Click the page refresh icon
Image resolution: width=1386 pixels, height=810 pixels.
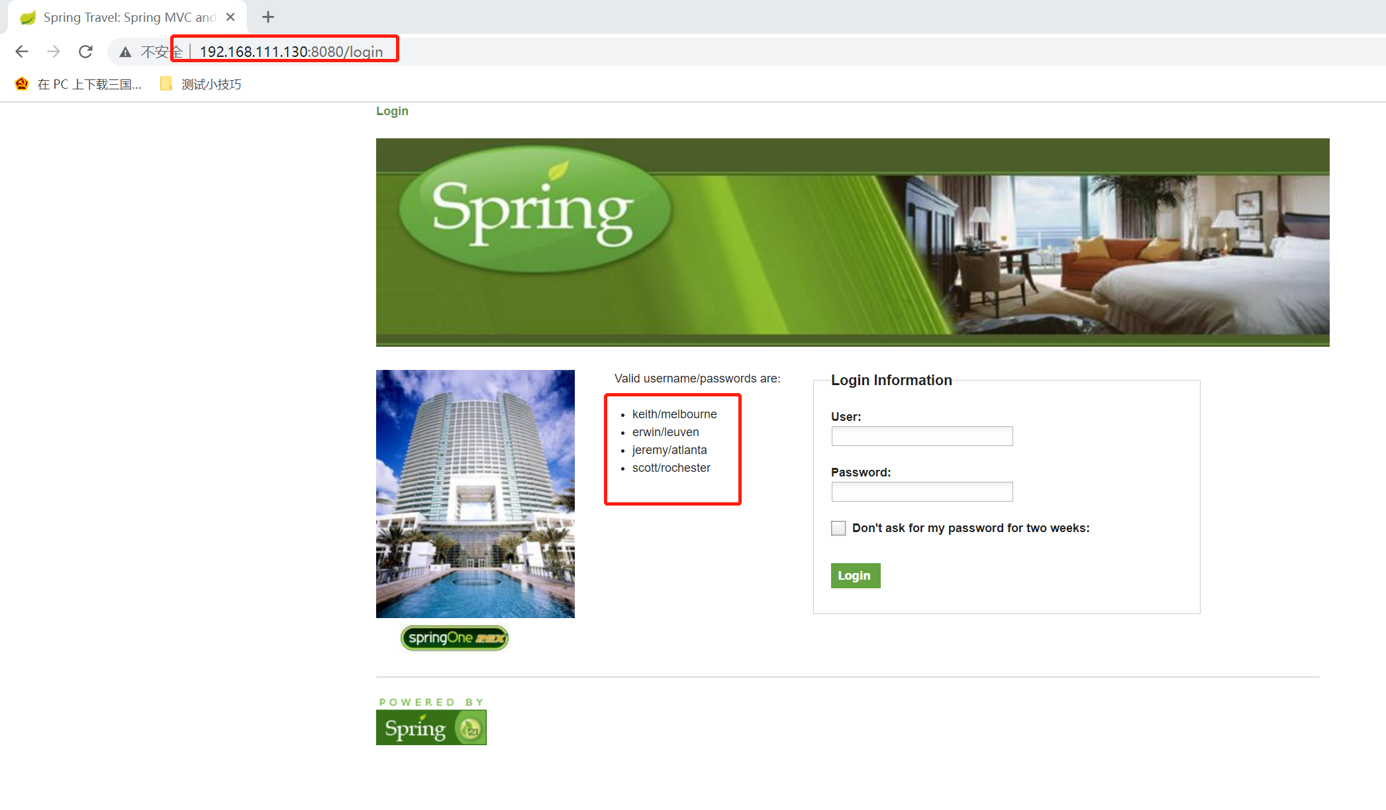pyautogui.click(x=86, y=51)
